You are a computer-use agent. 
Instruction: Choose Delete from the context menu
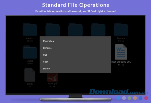click(x=75, y=69)
